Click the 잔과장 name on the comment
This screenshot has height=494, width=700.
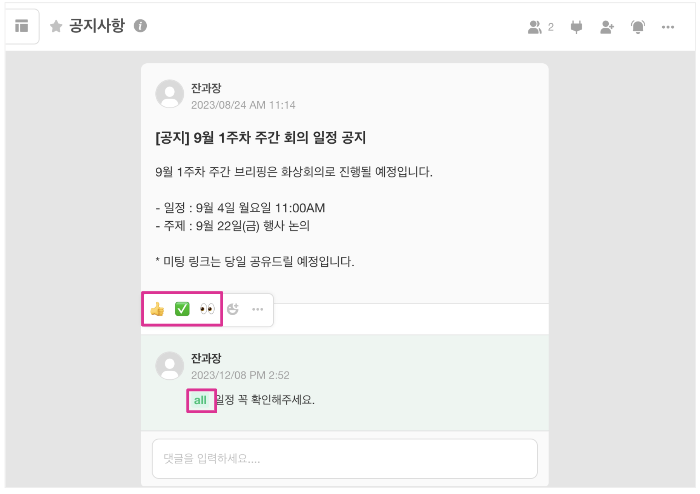(206, 358)
